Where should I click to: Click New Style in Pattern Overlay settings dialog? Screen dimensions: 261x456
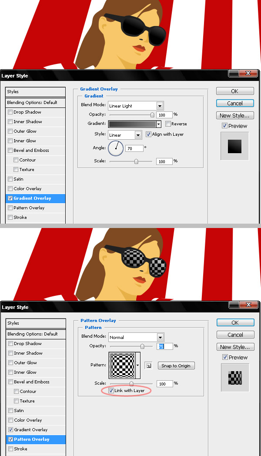235,347
